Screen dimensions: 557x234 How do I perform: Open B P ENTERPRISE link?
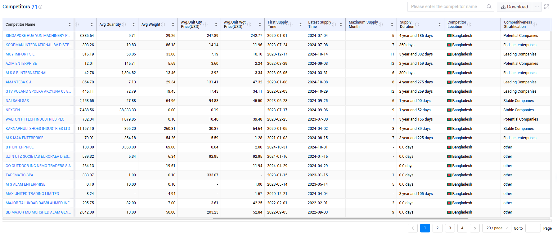click(20, 147)
